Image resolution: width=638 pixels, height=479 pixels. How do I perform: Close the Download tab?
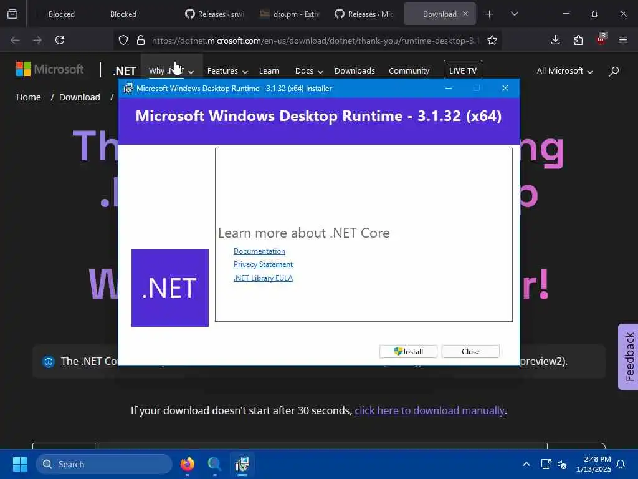465,14
